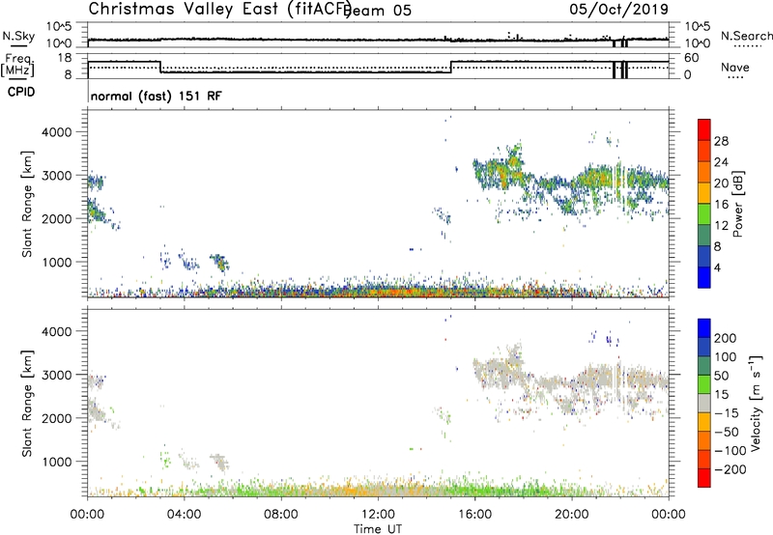Click the echo patch near 05:30 at 1000 km in the power panel

click(x=220, y=263)
